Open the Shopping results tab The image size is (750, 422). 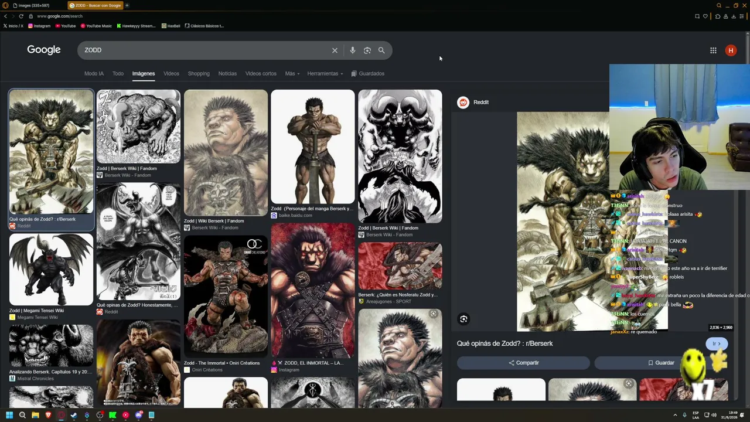[199, 73]
